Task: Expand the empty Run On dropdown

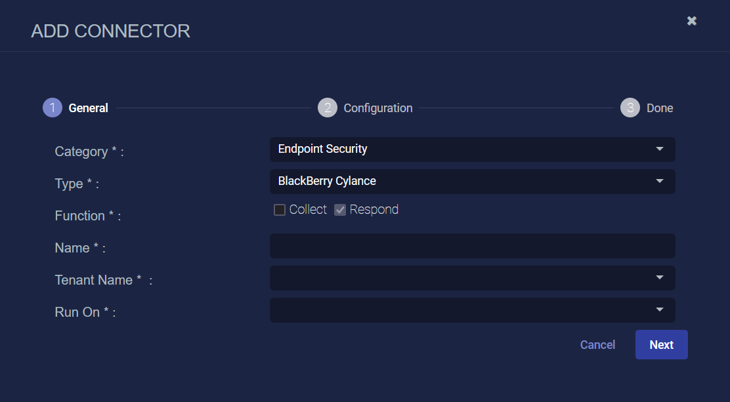Action: pos(472,310)
